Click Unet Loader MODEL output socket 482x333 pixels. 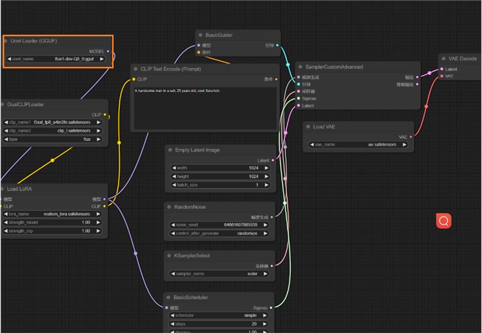coord(108,51)
